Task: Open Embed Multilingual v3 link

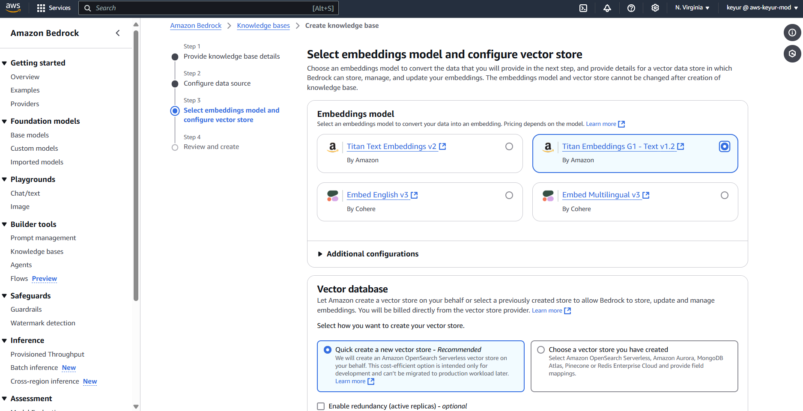Action: tap(601, 195)
